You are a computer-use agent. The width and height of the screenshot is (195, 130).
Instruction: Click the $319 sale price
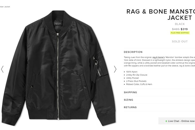[x=184, y=29]
